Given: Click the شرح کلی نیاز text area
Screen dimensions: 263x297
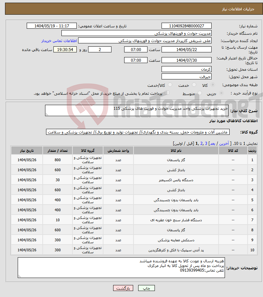Looking at the screenshot, I should pos(137,110).
